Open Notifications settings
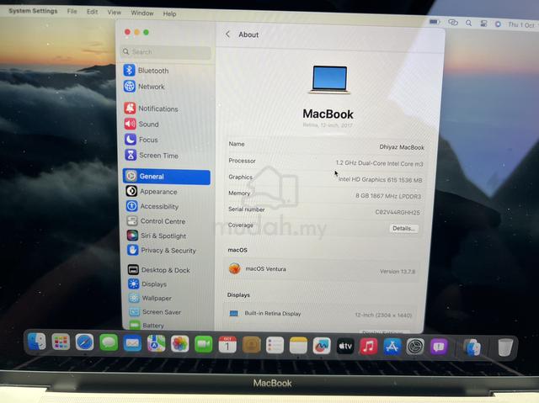The height and width of the screenshot is (403, 539). point(152,109)
